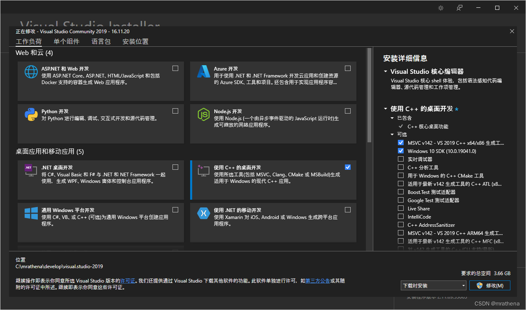This screenshot has height=310, width=526.
Task: Click the ASP.NET globe workload icon
Action: tap(31, 71)
